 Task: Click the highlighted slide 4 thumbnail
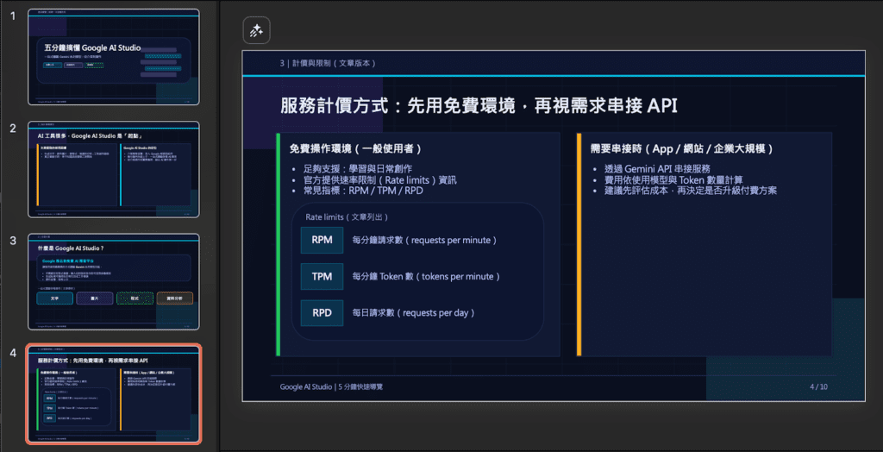pos(114,393)
